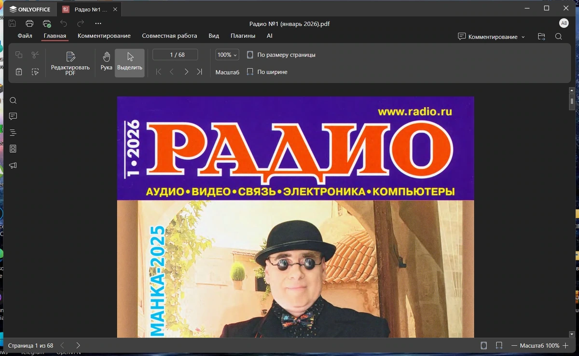Open the search panel in left sidebar
Viewport: 579px width, 356px height.
[x=13, y=100]
